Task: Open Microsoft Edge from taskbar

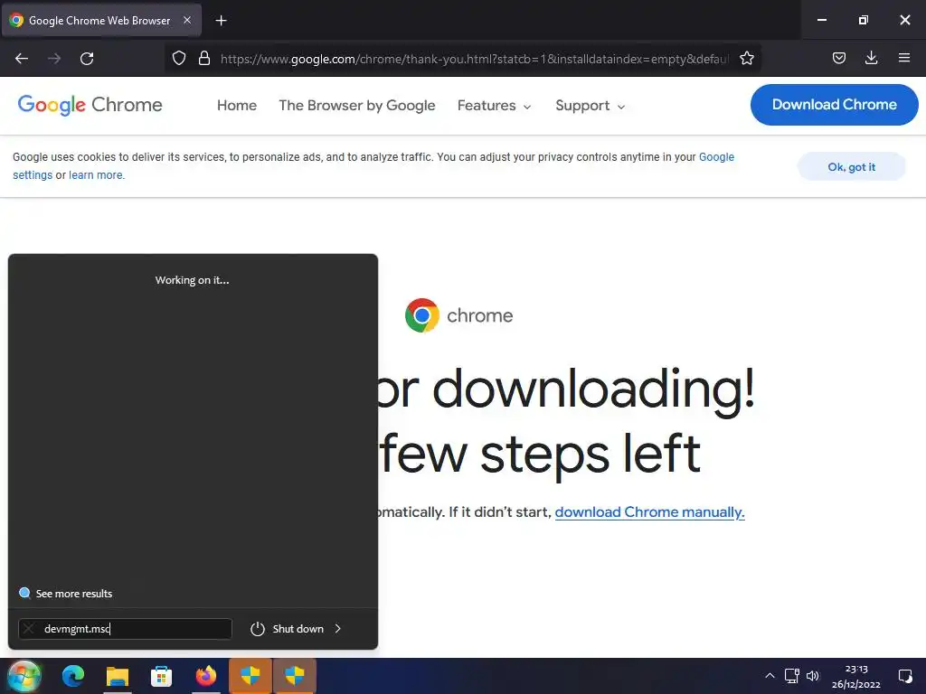Action: click(x=73, y=676)
